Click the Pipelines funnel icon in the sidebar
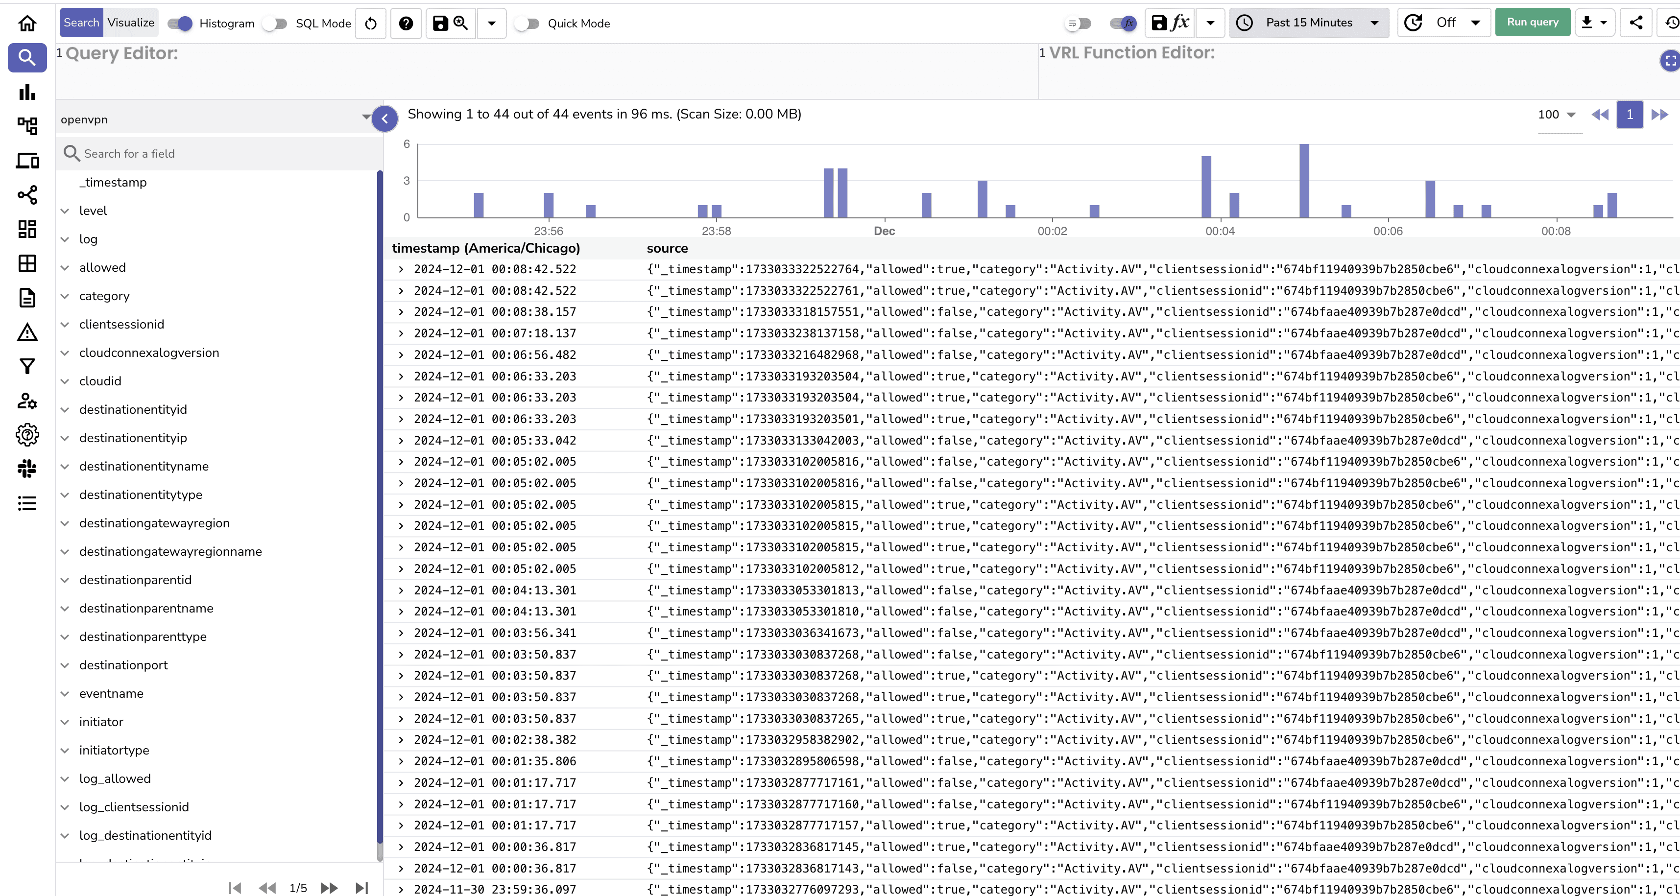Viewport: 1680px width, 896px height. point(27,367)
